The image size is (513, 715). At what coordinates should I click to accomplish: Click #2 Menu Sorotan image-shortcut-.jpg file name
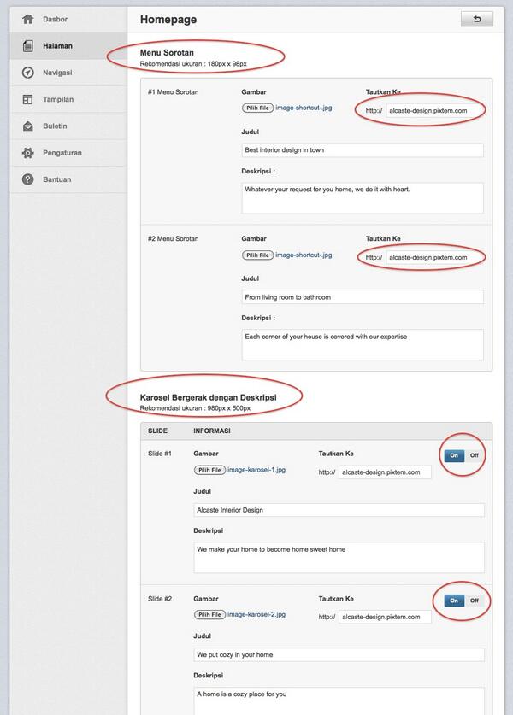[x=304, y=255]
